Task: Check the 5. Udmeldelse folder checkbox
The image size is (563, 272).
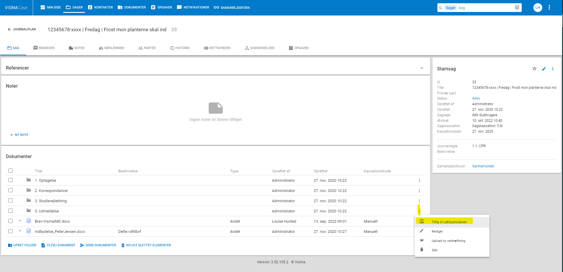Action: point(11,211)
